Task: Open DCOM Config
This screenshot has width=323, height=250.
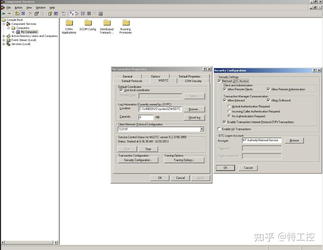Action: coord(87,24)
